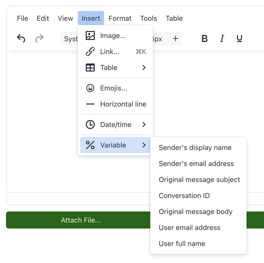
Task: Click the Image menu item's picture icon
Action: click(90, 35)
